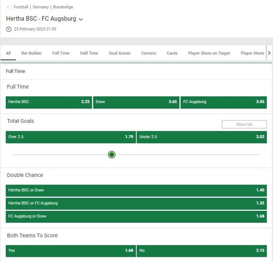Screen dimensions: 273x262
Task: Collapse the Full Time section header
Action: coord(136,71)
